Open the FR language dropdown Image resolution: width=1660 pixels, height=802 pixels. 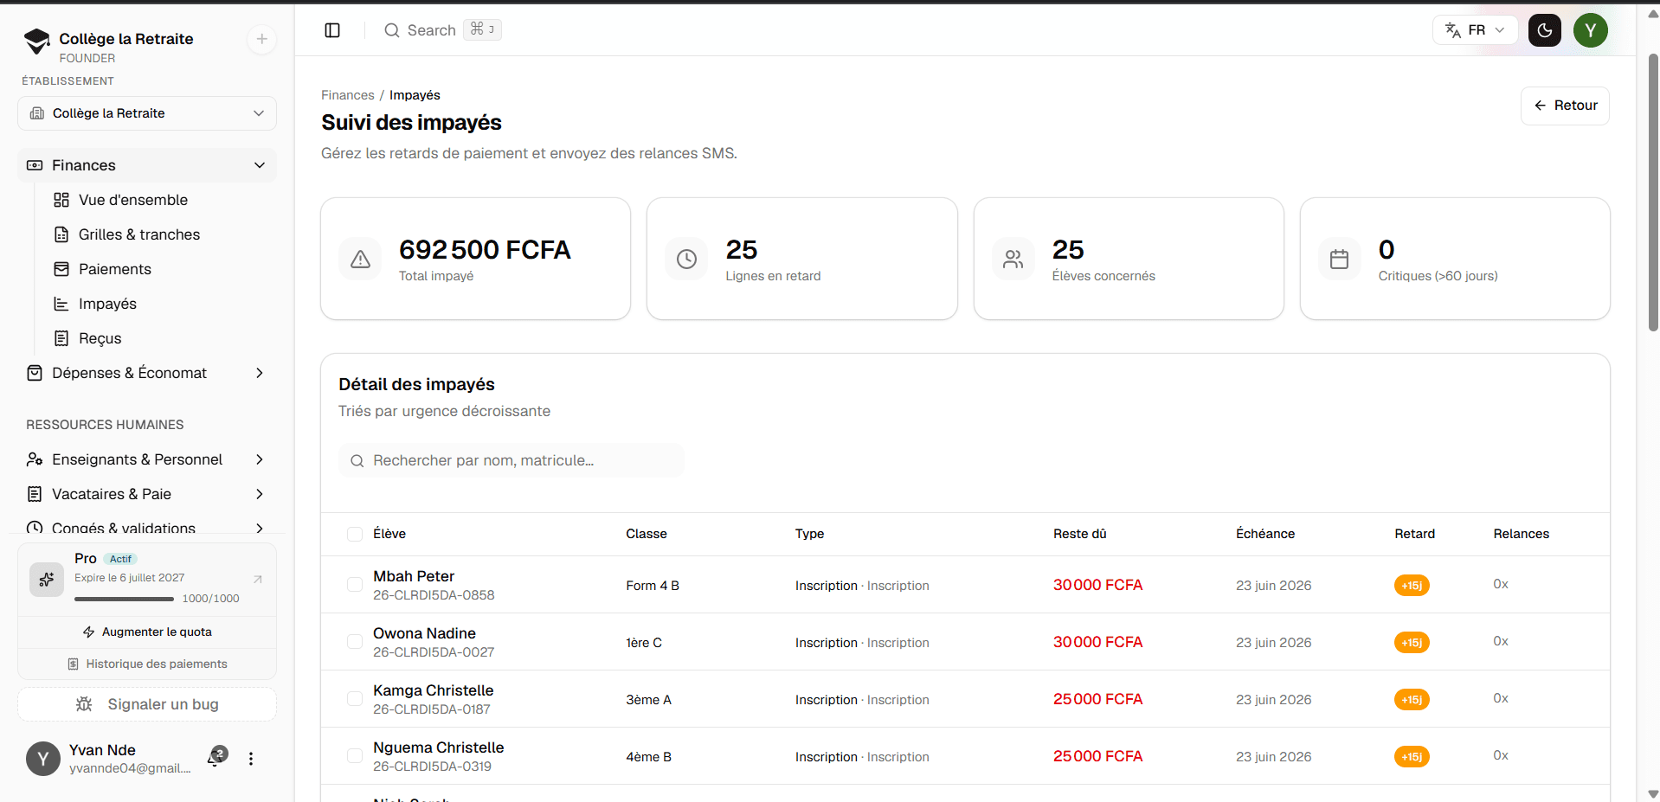click(1475, 30)
